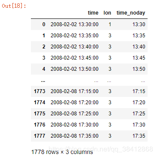Click time_noday cell 13:35
The height and width of the screenshot is (157, 157).
[139, 36]
